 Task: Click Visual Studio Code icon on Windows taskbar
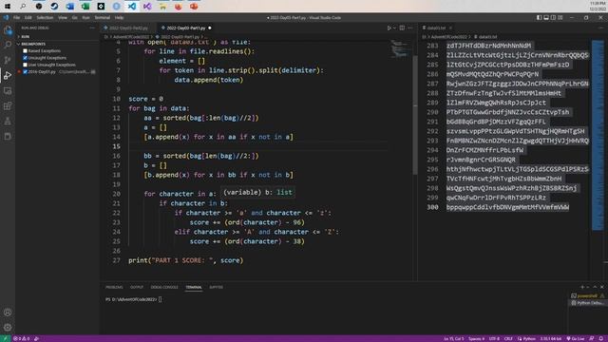tap(132, 7)
